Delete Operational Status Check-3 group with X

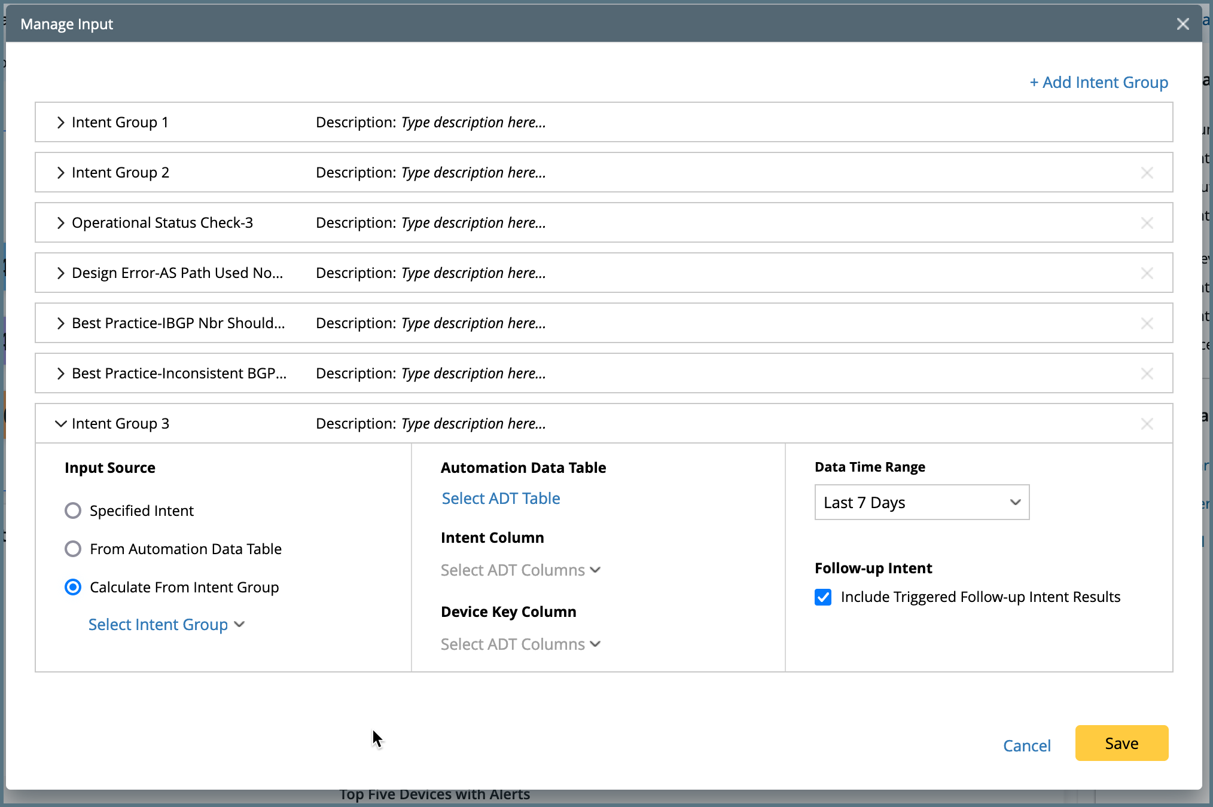click(x=1147, y=223)
